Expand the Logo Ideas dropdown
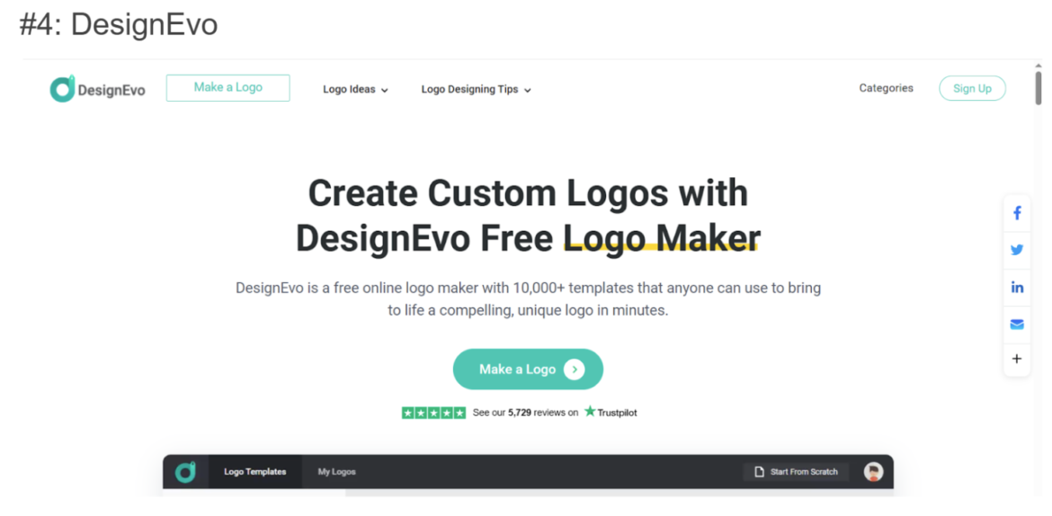1052x516 pixels. (x=355, y=89)
